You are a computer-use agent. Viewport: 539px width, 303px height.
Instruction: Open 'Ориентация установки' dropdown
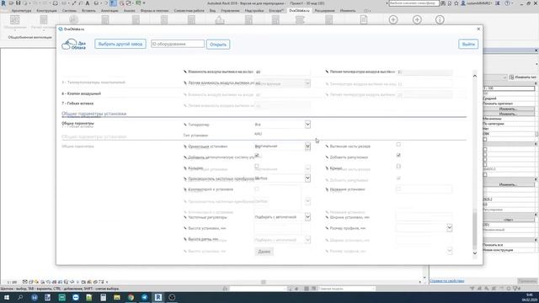coord(307,146)
